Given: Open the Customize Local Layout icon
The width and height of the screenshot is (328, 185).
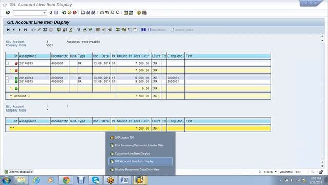Looking at the screenshot, I should (145, 13).
